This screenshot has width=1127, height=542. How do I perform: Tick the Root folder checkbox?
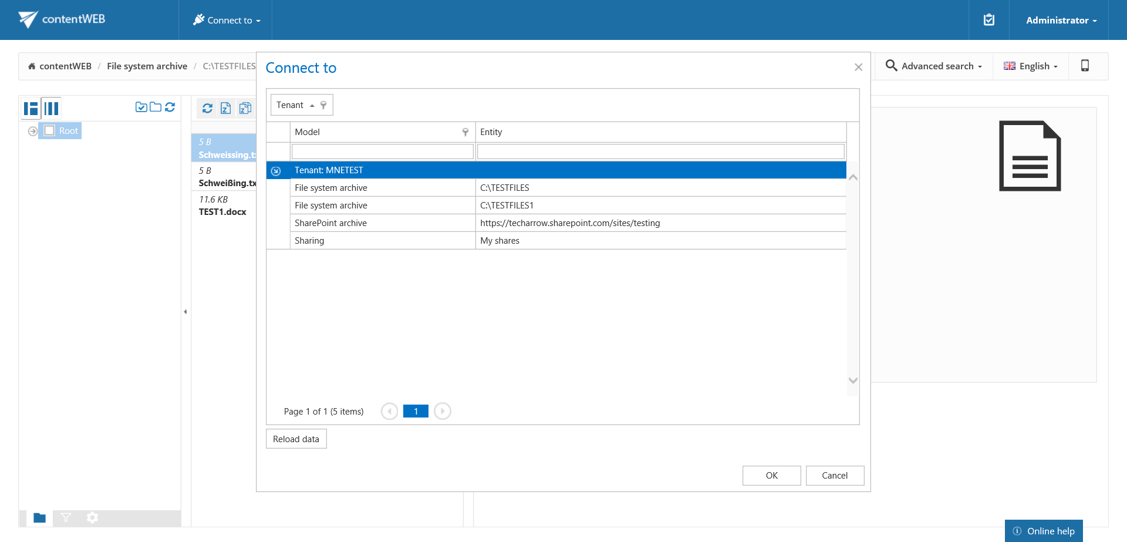[49, 130]
